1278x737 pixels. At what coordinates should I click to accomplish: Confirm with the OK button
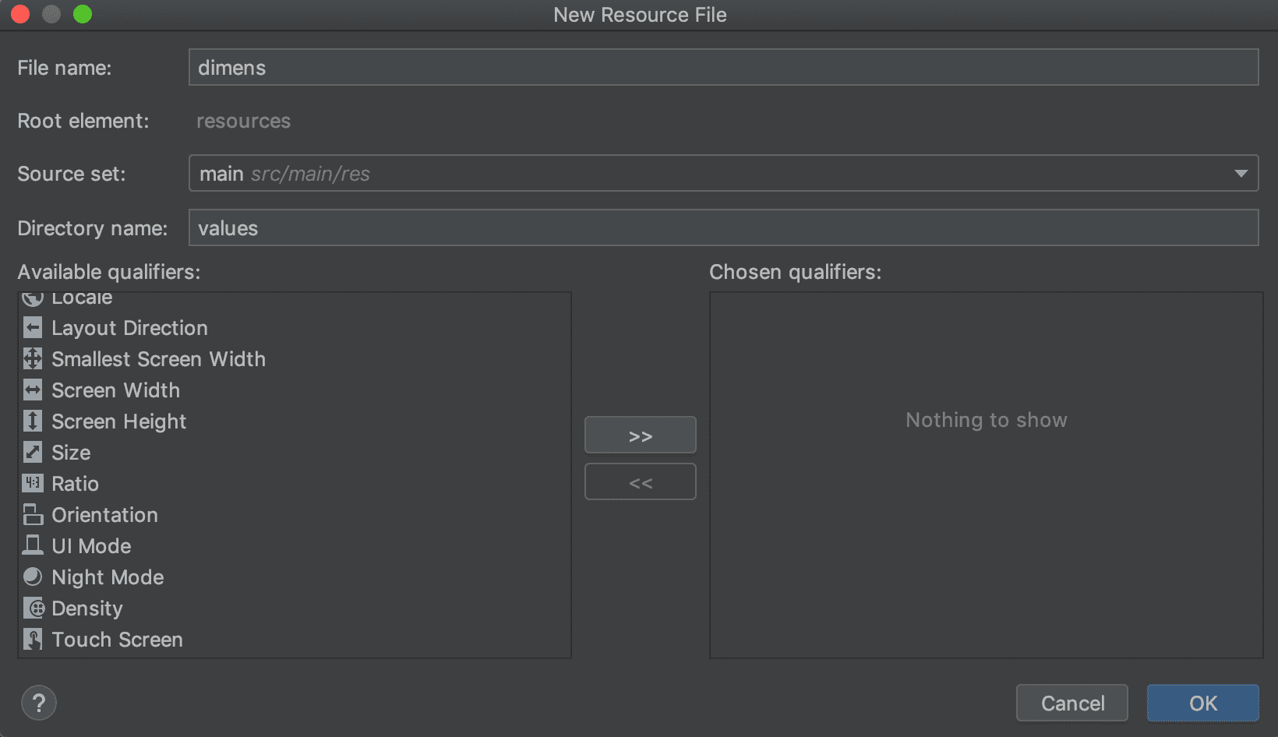click(1202, 703)
